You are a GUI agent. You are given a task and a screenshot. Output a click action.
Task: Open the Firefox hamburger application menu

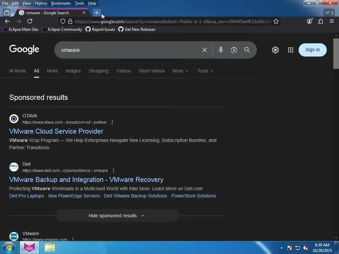pos(332,21)
